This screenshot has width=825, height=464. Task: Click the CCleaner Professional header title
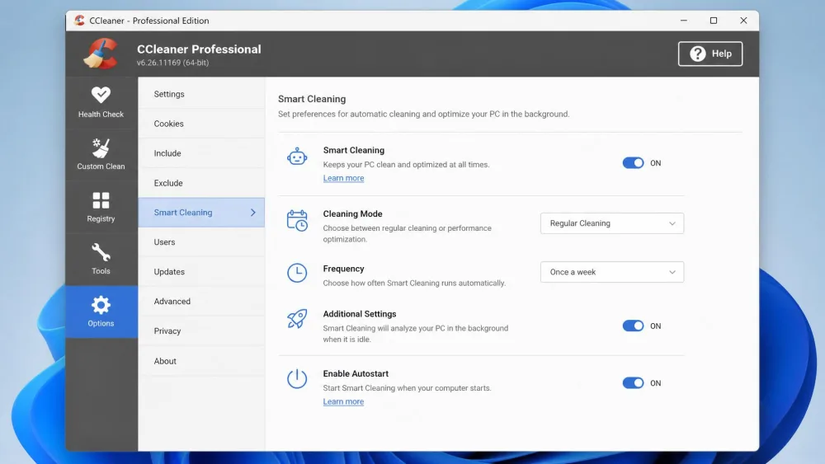point(199,49)
